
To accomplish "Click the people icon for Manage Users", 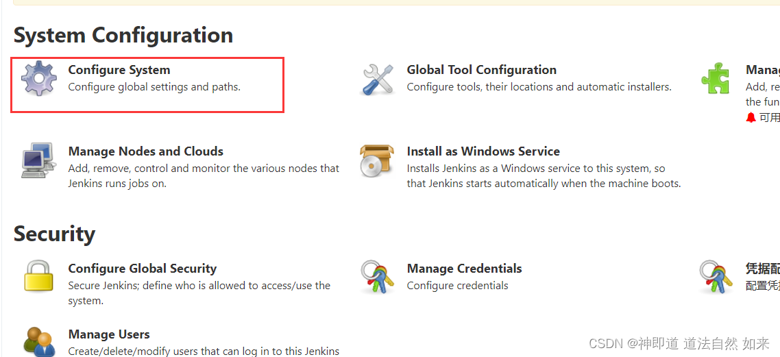I will coord(38,341).
